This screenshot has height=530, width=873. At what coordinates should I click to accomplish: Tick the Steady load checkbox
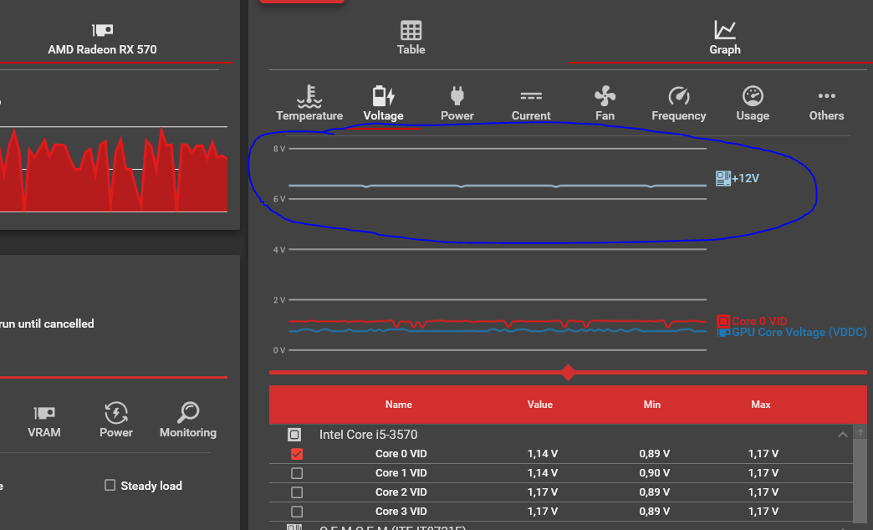[110, 486]
